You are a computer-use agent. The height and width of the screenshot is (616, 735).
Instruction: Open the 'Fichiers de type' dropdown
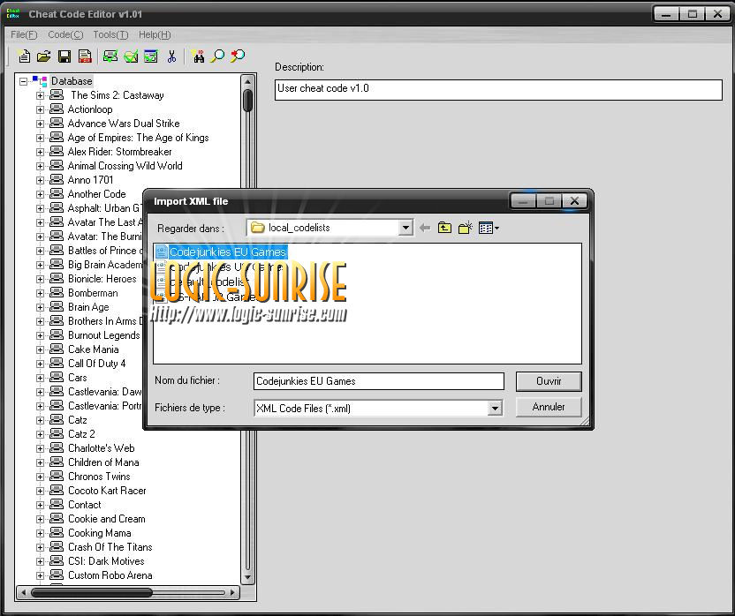pos(495,408)
